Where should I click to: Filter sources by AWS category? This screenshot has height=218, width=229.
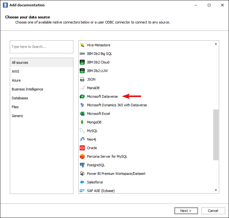click(15, 71)
